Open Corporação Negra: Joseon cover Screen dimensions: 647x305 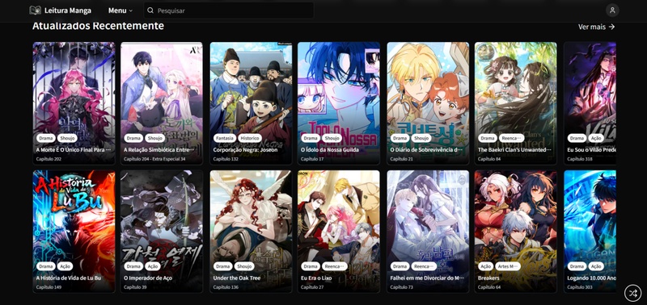tap(251, 103)
